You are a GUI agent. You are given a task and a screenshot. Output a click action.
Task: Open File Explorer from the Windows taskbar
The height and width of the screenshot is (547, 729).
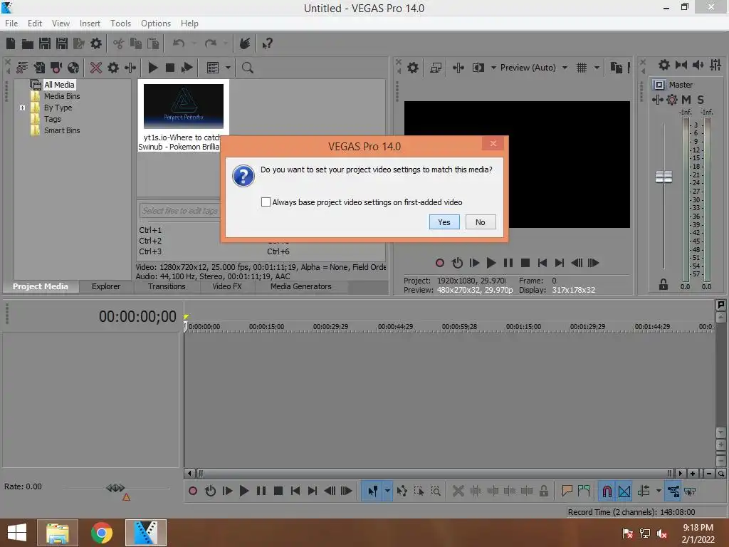click(58, 533)
